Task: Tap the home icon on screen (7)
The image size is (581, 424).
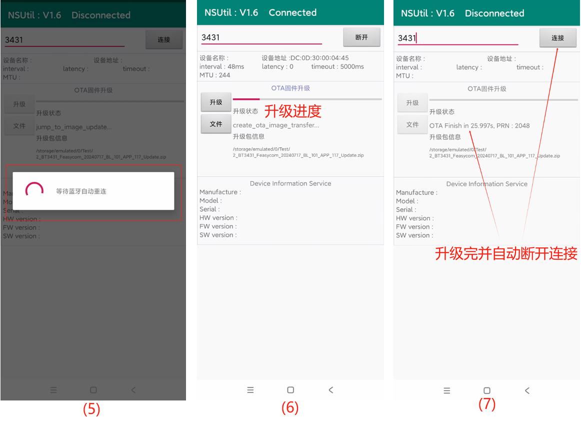Action: [x=487, y=390]
